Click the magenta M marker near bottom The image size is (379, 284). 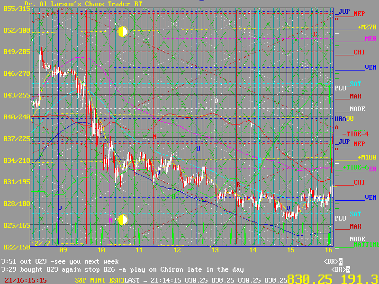pos(111,220)
